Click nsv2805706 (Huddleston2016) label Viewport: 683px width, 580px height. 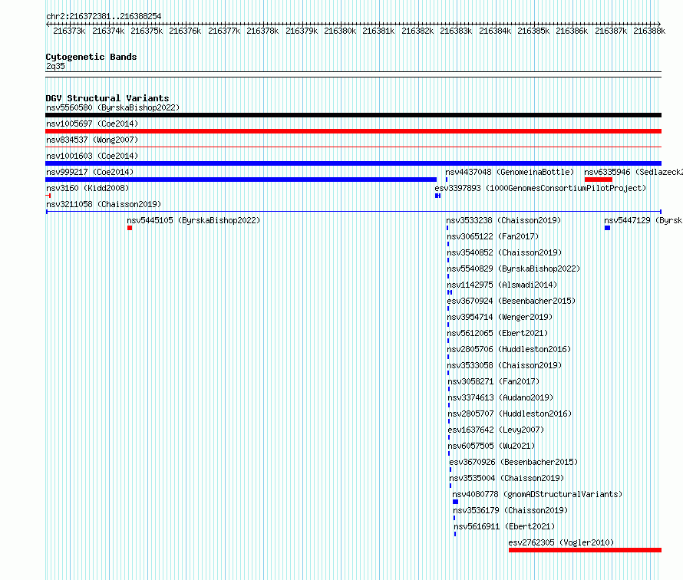(x=509, y=349)
